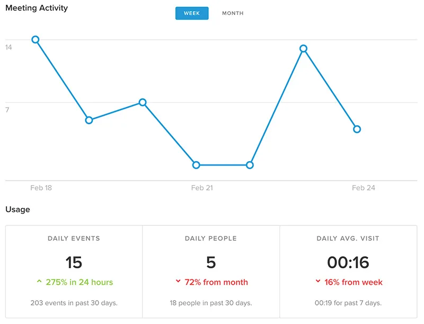Select the Feb 18 data point on chart
Screen dimensions: 424x324
point(36,40)
